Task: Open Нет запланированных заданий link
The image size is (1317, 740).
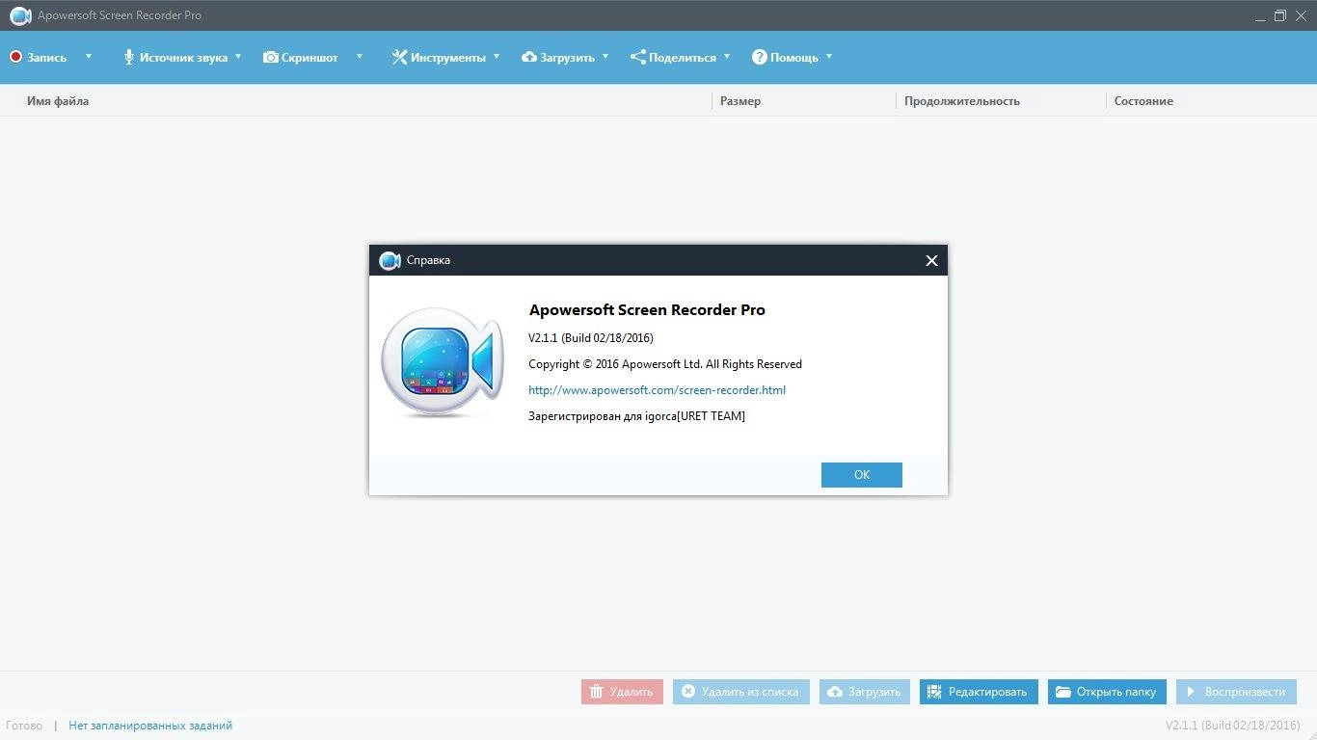Action: pyautogui.click(x=150, y=726)
